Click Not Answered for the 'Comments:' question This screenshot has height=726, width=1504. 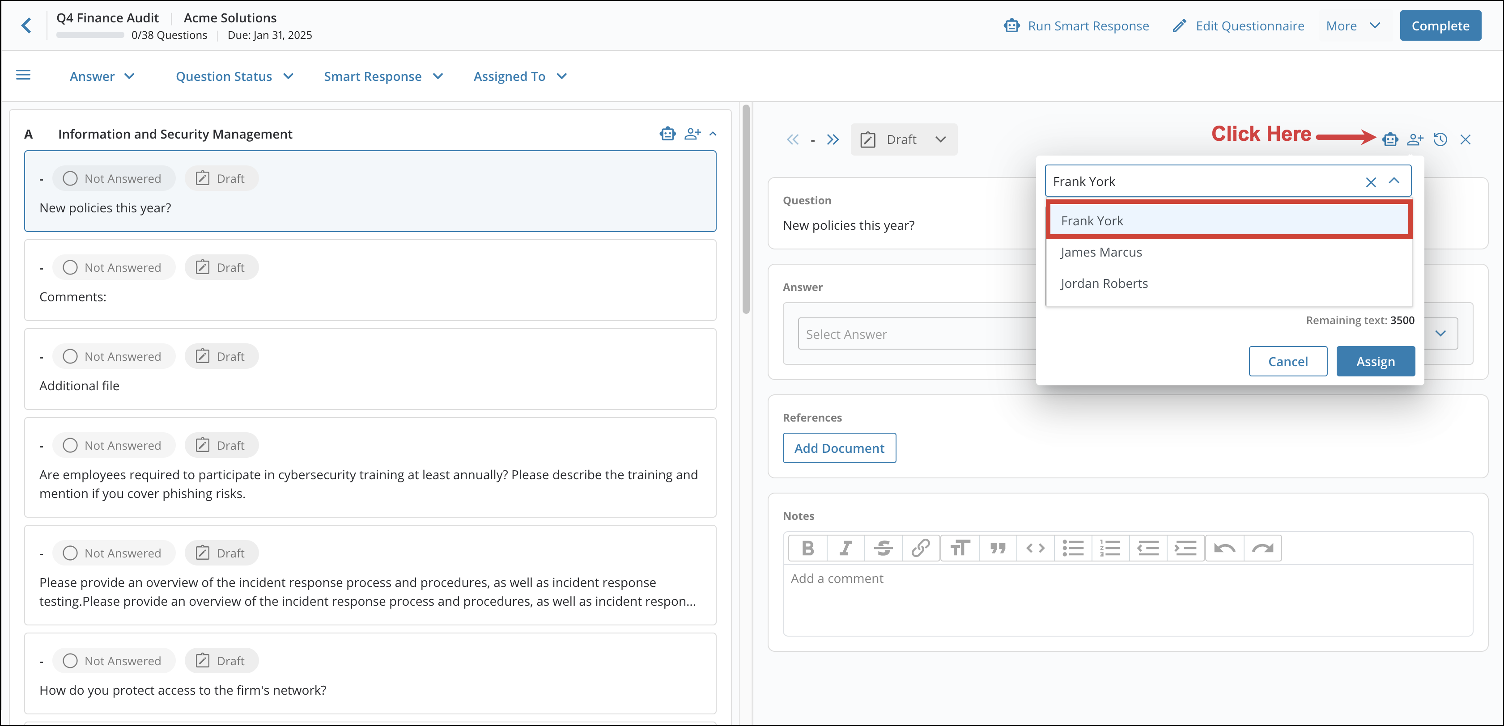point(113,267)
